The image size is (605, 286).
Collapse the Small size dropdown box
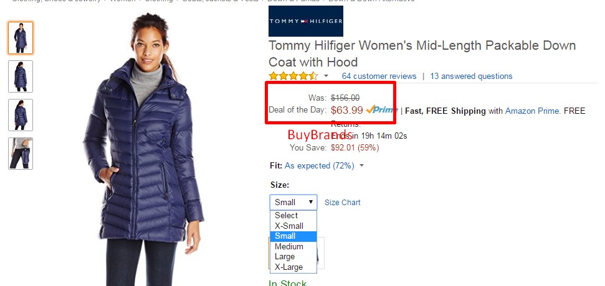point(293,202)
